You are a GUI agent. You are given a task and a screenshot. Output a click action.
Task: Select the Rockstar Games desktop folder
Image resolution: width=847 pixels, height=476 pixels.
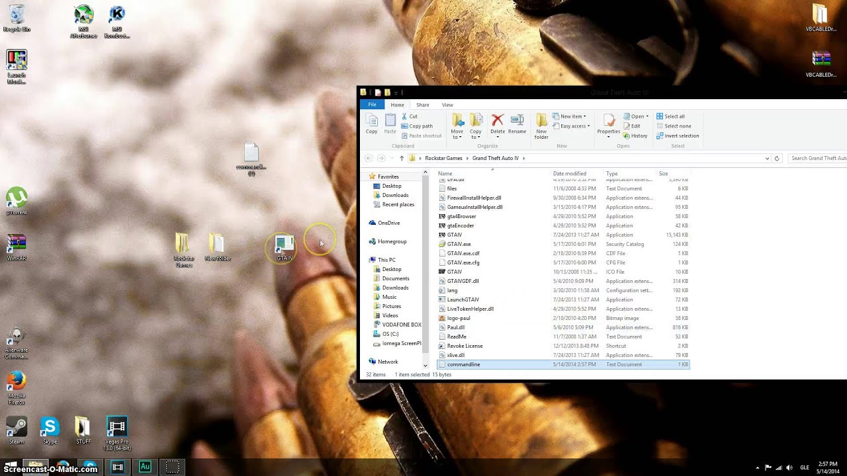[x=183, y=250]
